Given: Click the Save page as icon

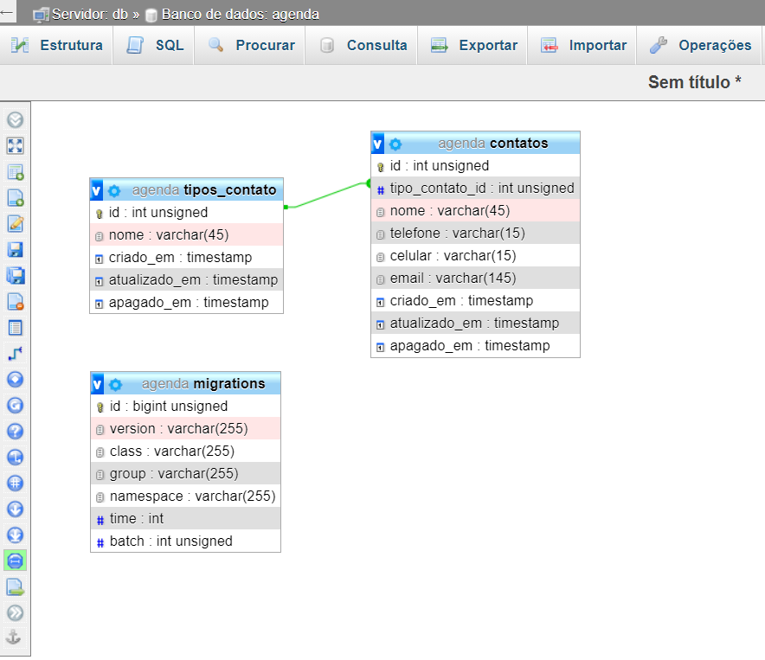Looking at the screenshot, I should (x=15, y=276).
